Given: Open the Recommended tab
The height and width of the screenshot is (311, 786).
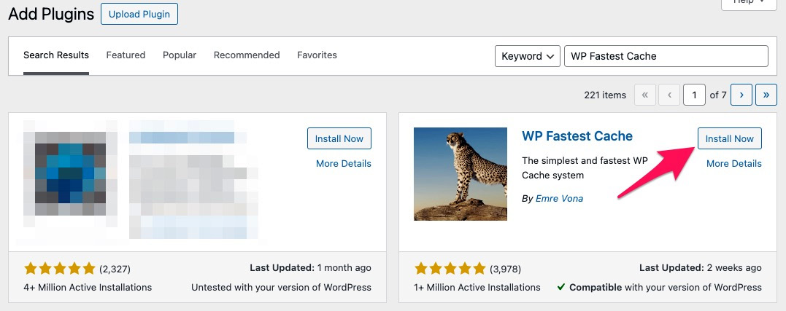Looking at the screenshot, I should [247, 55].
